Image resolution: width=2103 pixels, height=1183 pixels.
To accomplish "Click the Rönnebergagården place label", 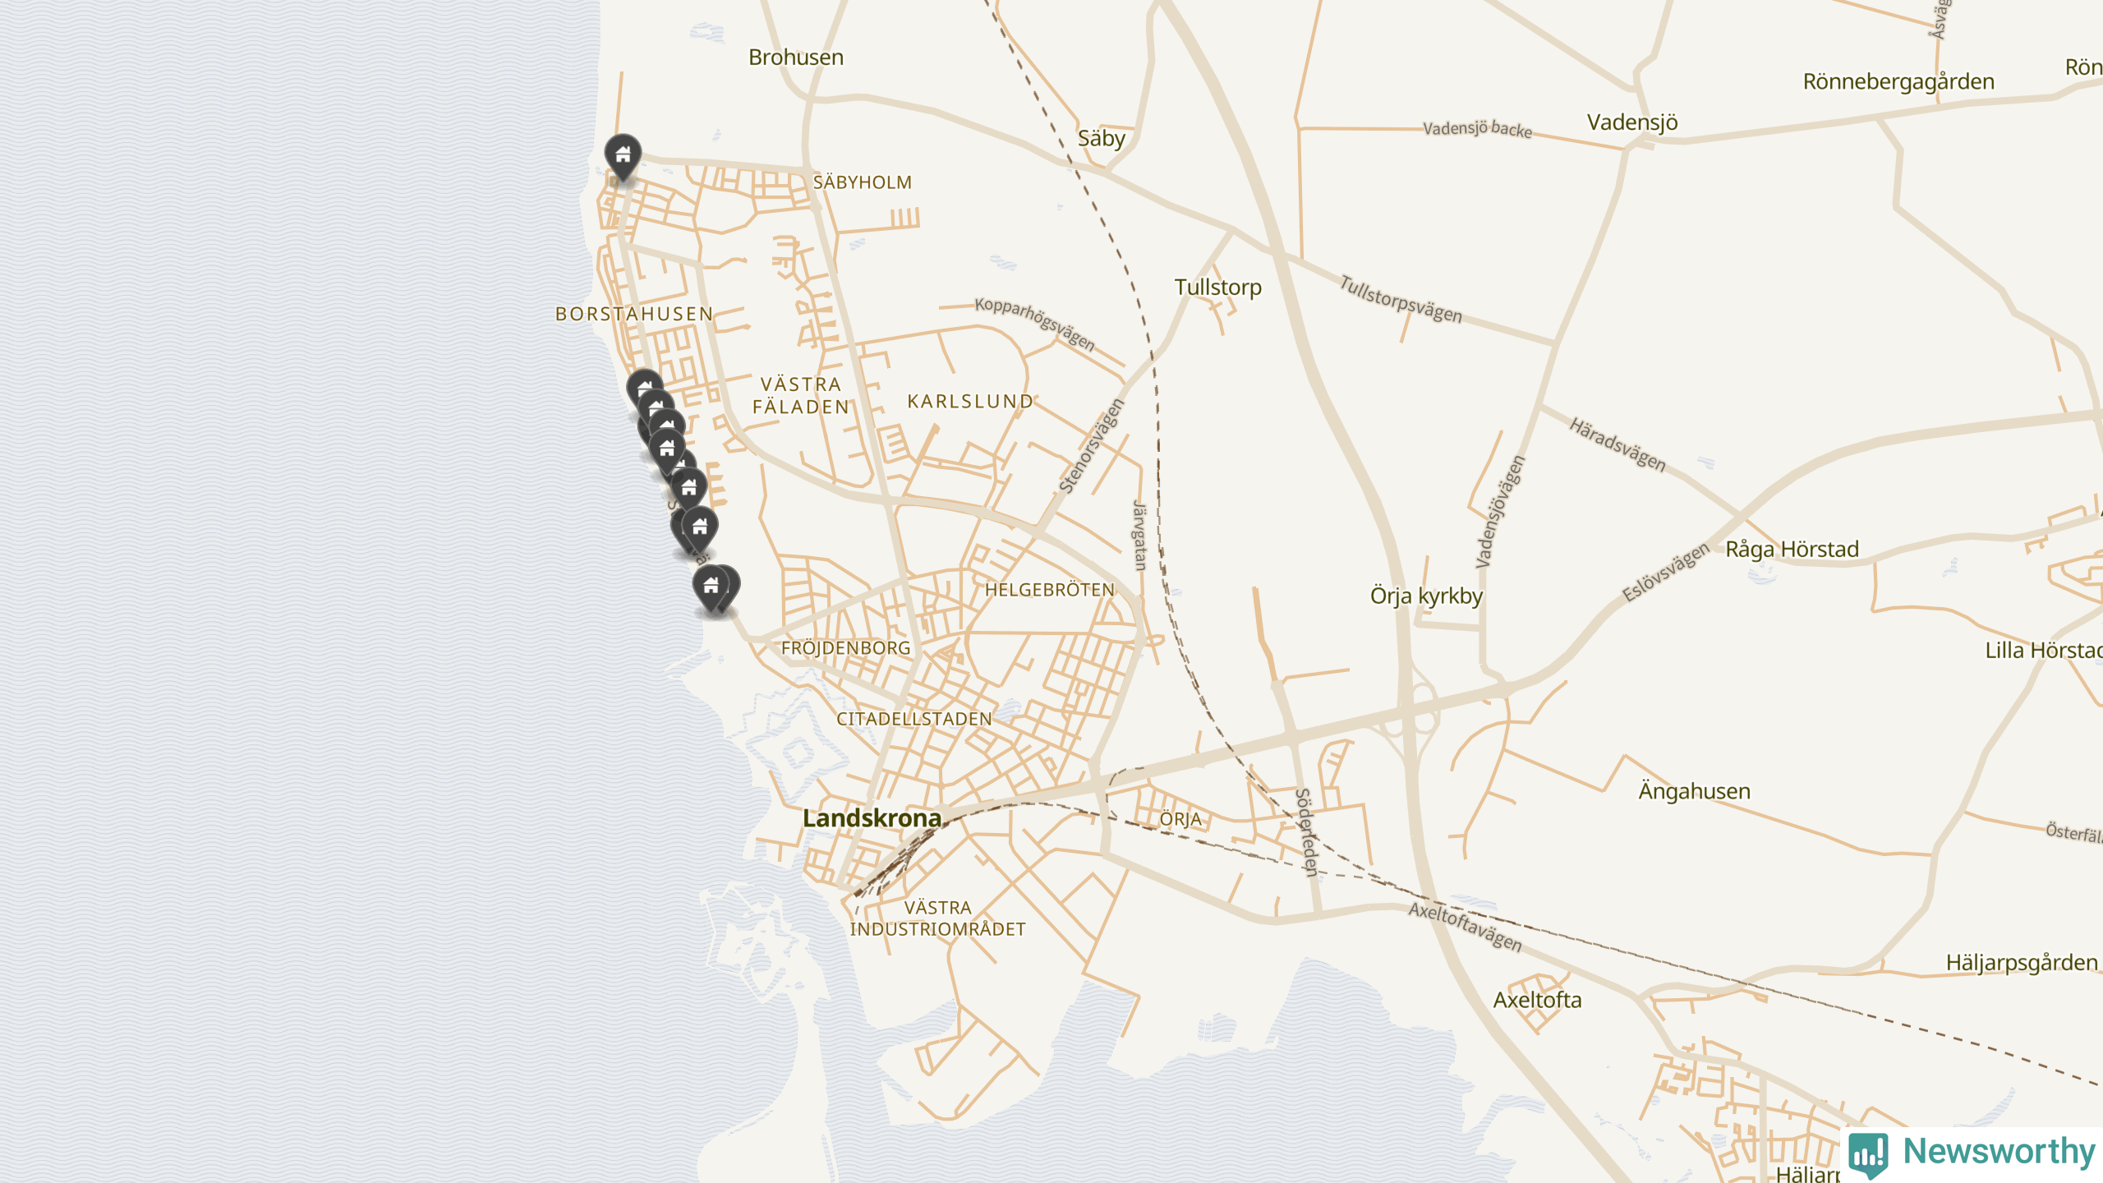I will (x=1898, y=81).
